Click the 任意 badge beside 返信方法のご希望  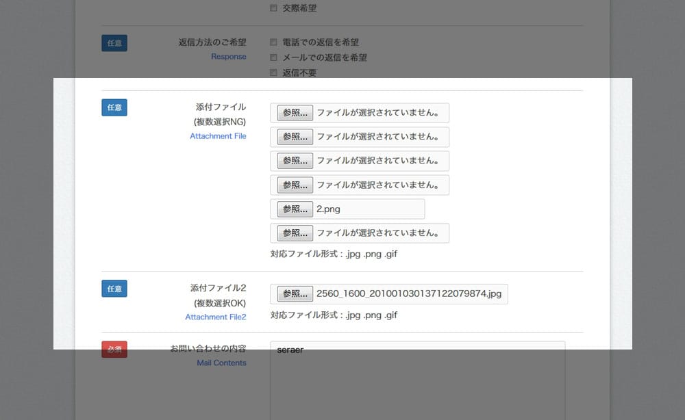click(114, 43)
